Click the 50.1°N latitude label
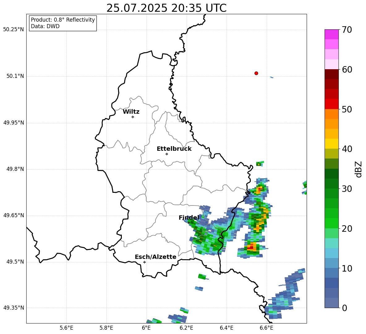 15,76
